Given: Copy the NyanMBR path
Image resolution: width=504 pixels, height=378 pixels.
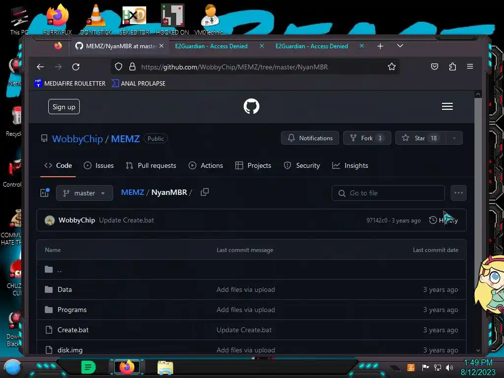Looking at the screenshot, I should click(x=204, y=192).
